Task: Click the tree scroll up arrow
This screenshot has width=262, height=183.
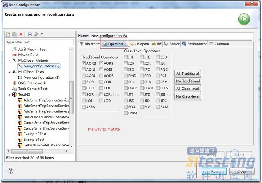Action: [x=72, y=49]
